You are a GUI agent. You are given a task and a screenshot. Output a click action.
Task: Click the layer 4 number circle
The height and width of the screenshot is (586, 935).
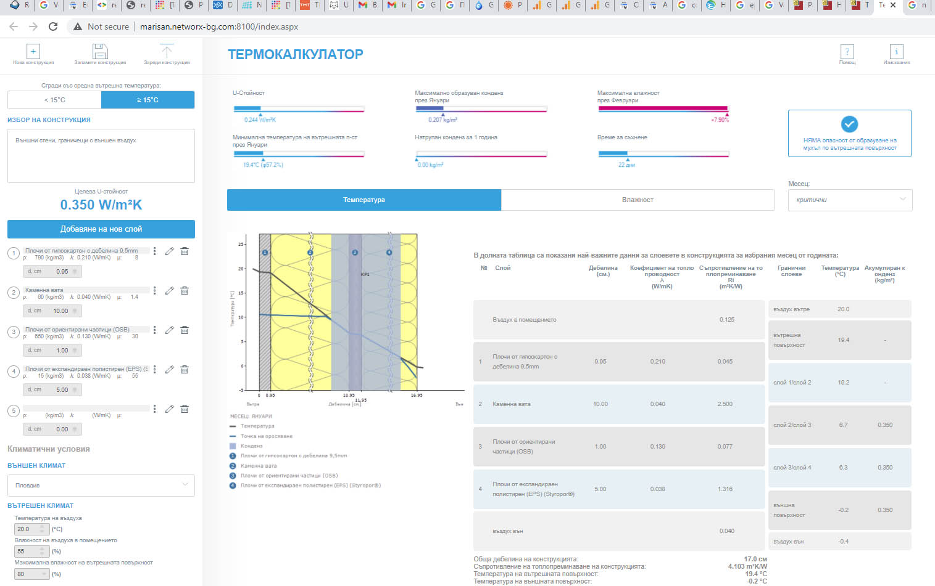coord(14,372)
